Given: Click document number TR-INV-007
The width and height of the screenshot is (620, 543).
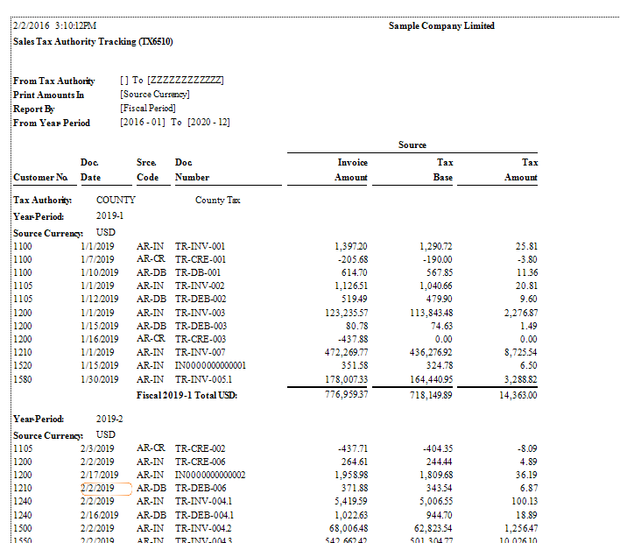Looking at the screenshot, I should 200,352.
